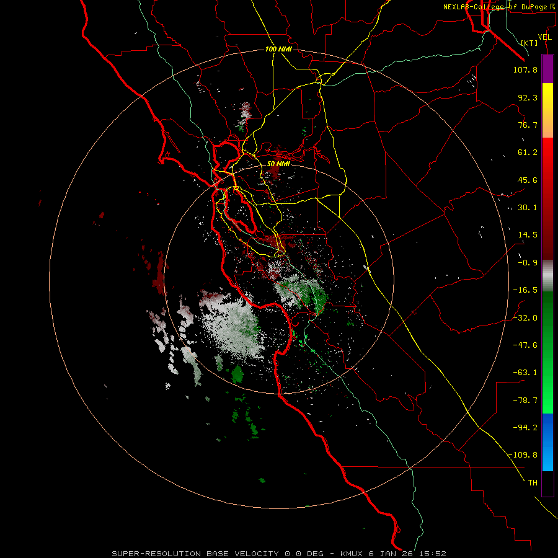
Task: Click the -63.1 legend value
Action: pos(525,373)
